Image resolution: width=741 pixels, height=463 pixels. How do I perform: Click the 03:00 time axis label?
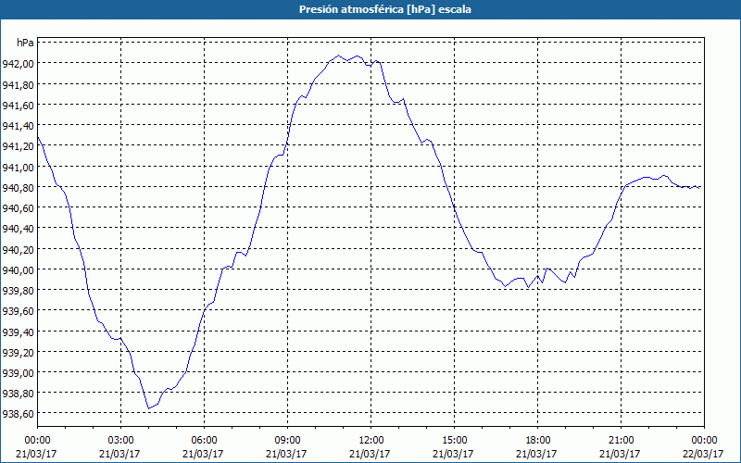tap(120, 441)
